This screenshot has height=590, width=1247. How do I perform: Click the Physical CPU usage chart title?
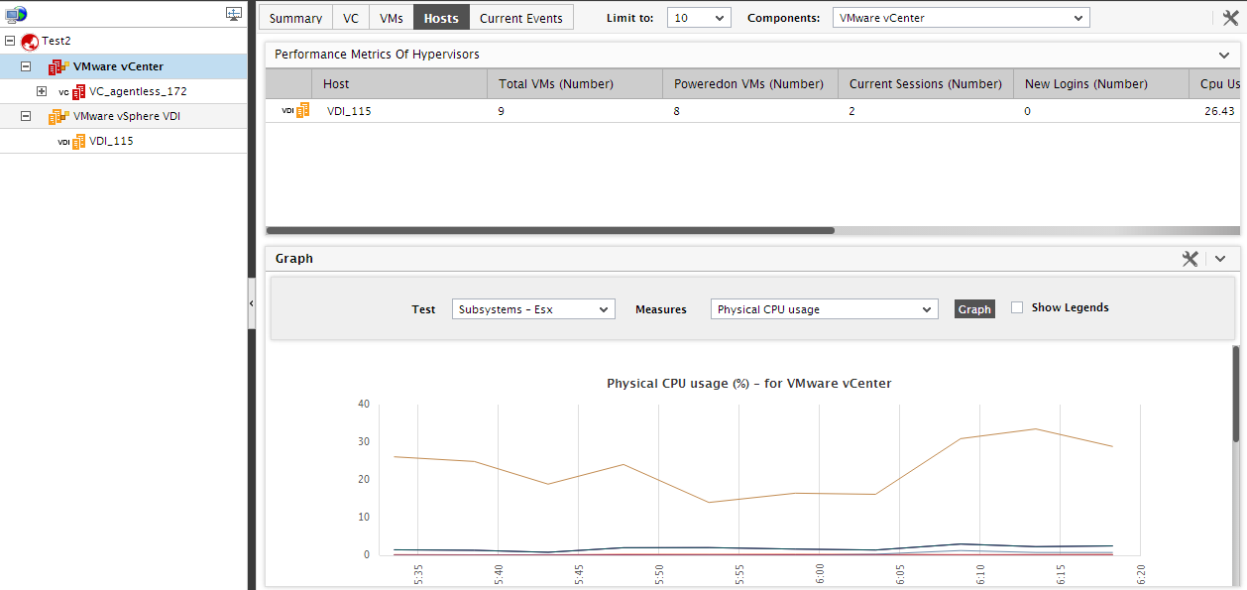tap(748, 383)
